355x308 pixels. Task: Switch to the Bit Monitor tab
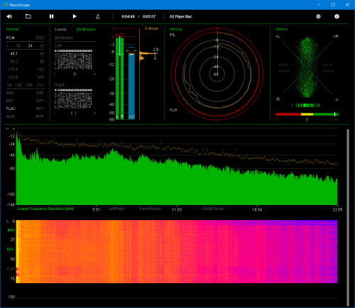(x=86, y=29)
